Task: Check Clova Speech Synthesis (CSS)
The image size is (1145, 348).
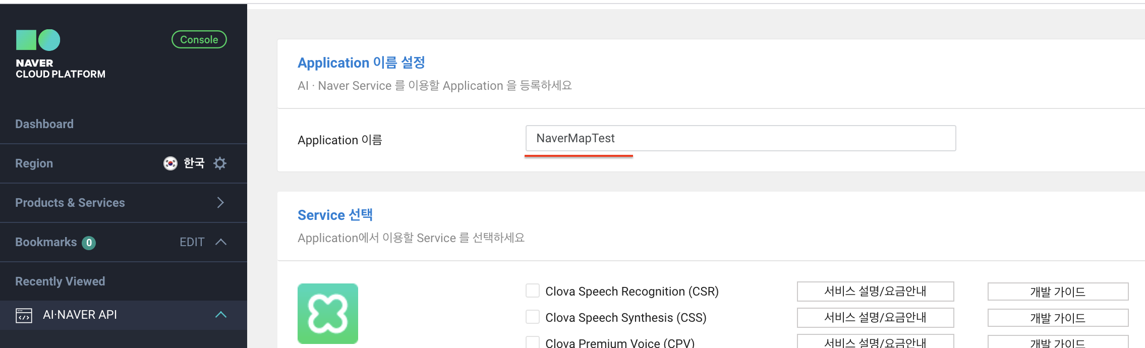Action: pyautogui.click(x=533, y=317)
